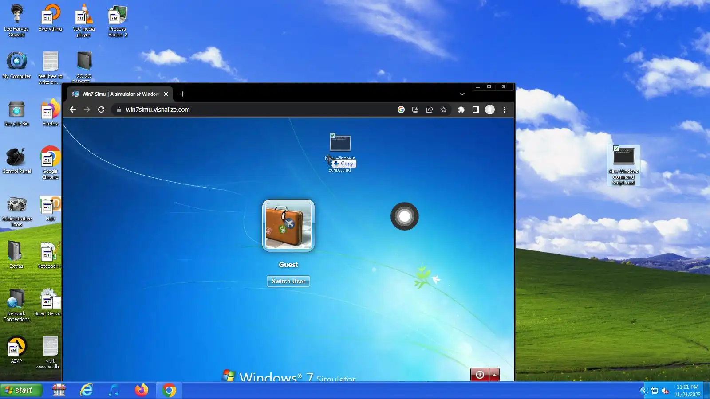Viewport: 710px width, 399px height.
Task: Reload the Win7 Simu page
Action: point(101,110)
